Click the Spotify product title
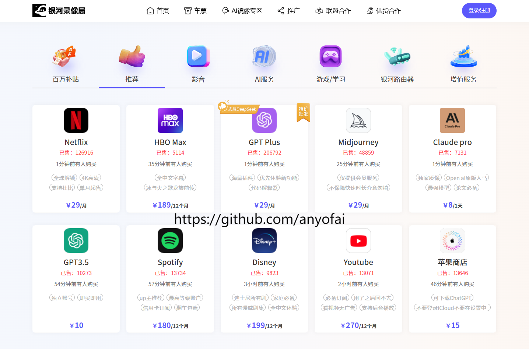This screenshot has height=349, width=529. click(170, 262)
